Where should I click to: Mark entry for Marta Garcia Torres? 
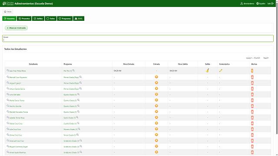point(156,100)
